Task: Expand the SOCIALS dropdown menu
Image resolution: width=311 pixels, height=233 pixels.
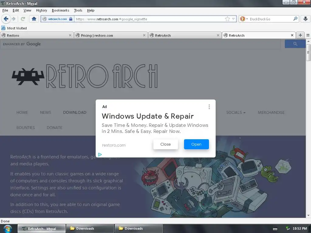Action: pos(236,112)
